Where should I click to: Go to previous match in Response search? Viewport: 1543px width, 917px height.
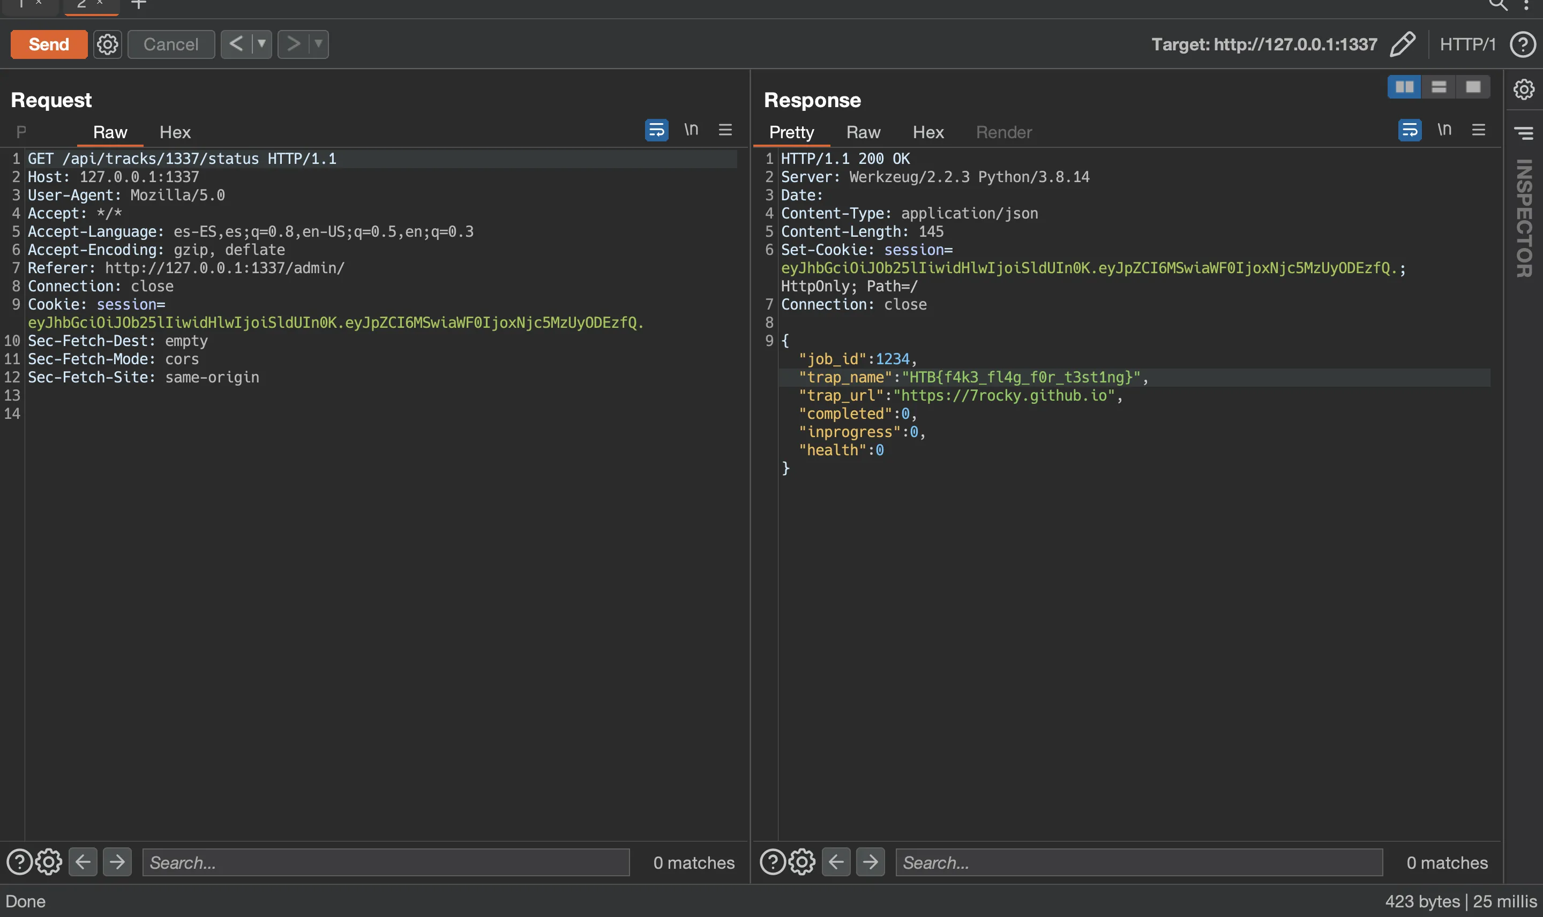(836, 862)
